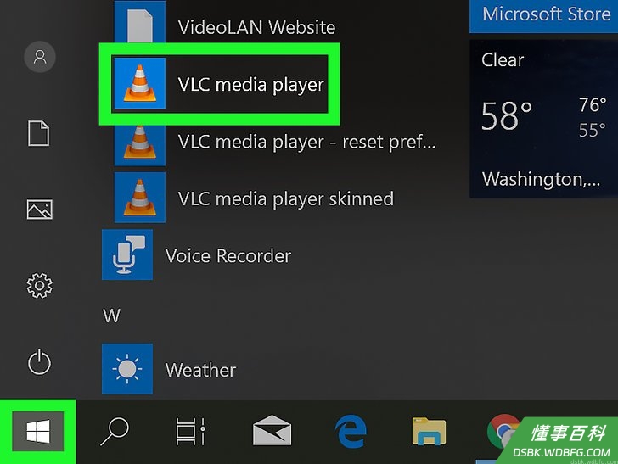
Task: Launch Google Chrome from taskbar
Action: (x=503, y=432)
